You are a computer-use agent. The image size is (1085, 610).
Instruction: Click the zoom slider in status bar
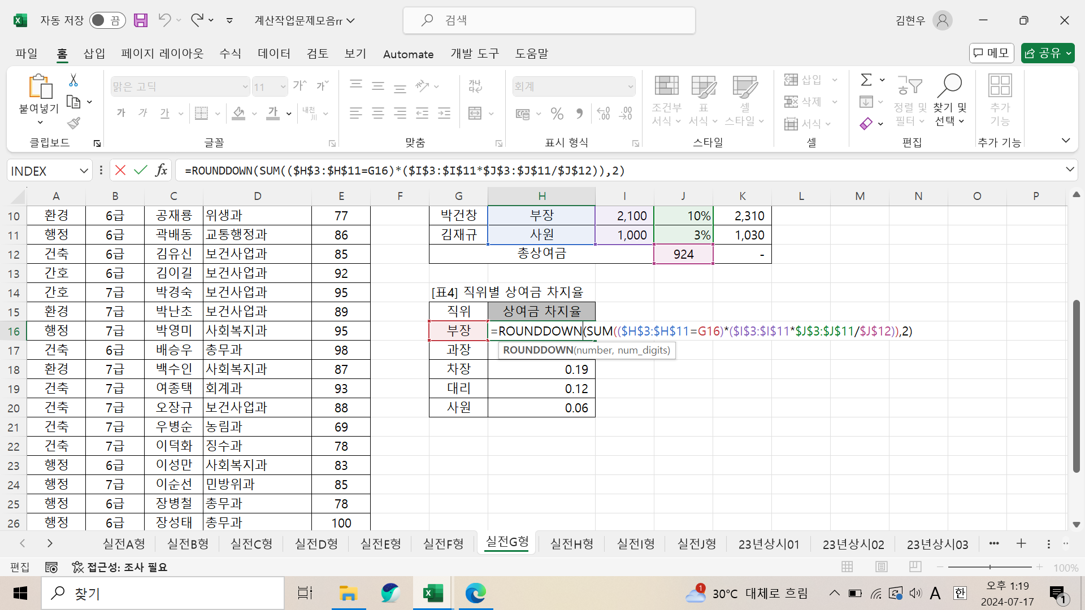click(x=989, y=567)
